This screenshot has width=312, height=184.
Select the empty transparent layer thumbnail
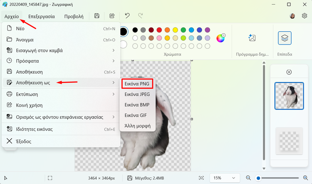(x=289, y=141)
